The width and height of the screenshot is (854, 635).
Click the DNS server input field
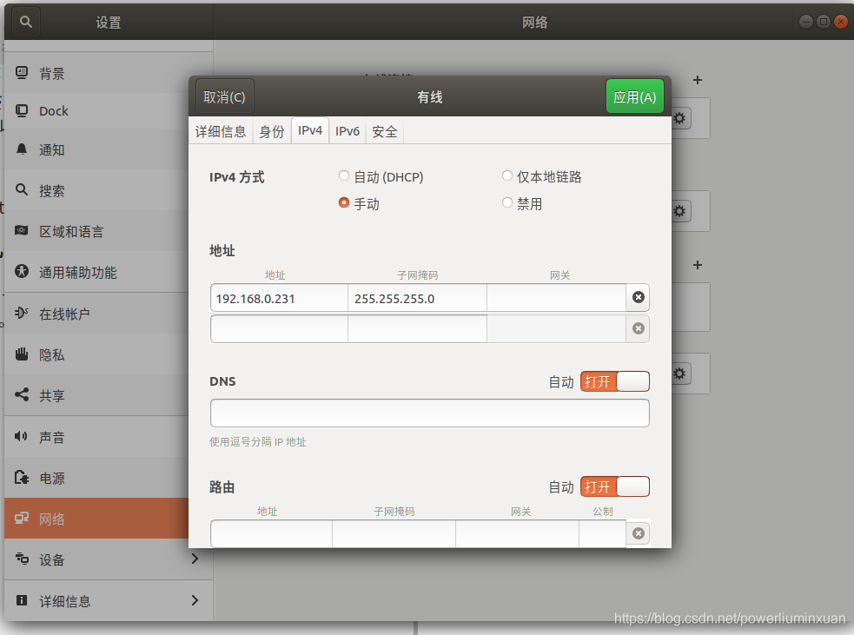click(430, 413)
